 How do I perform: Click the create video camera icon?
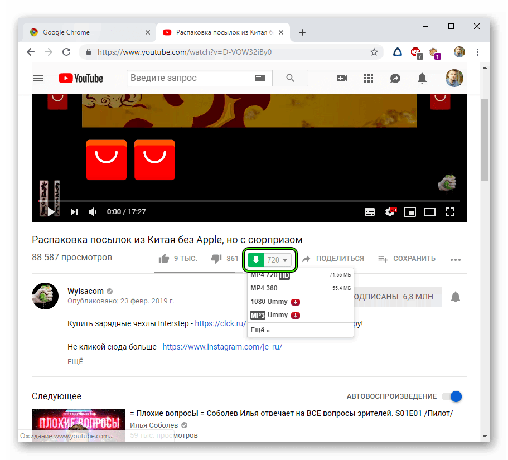pyautogui.click(x=342, y=78)
